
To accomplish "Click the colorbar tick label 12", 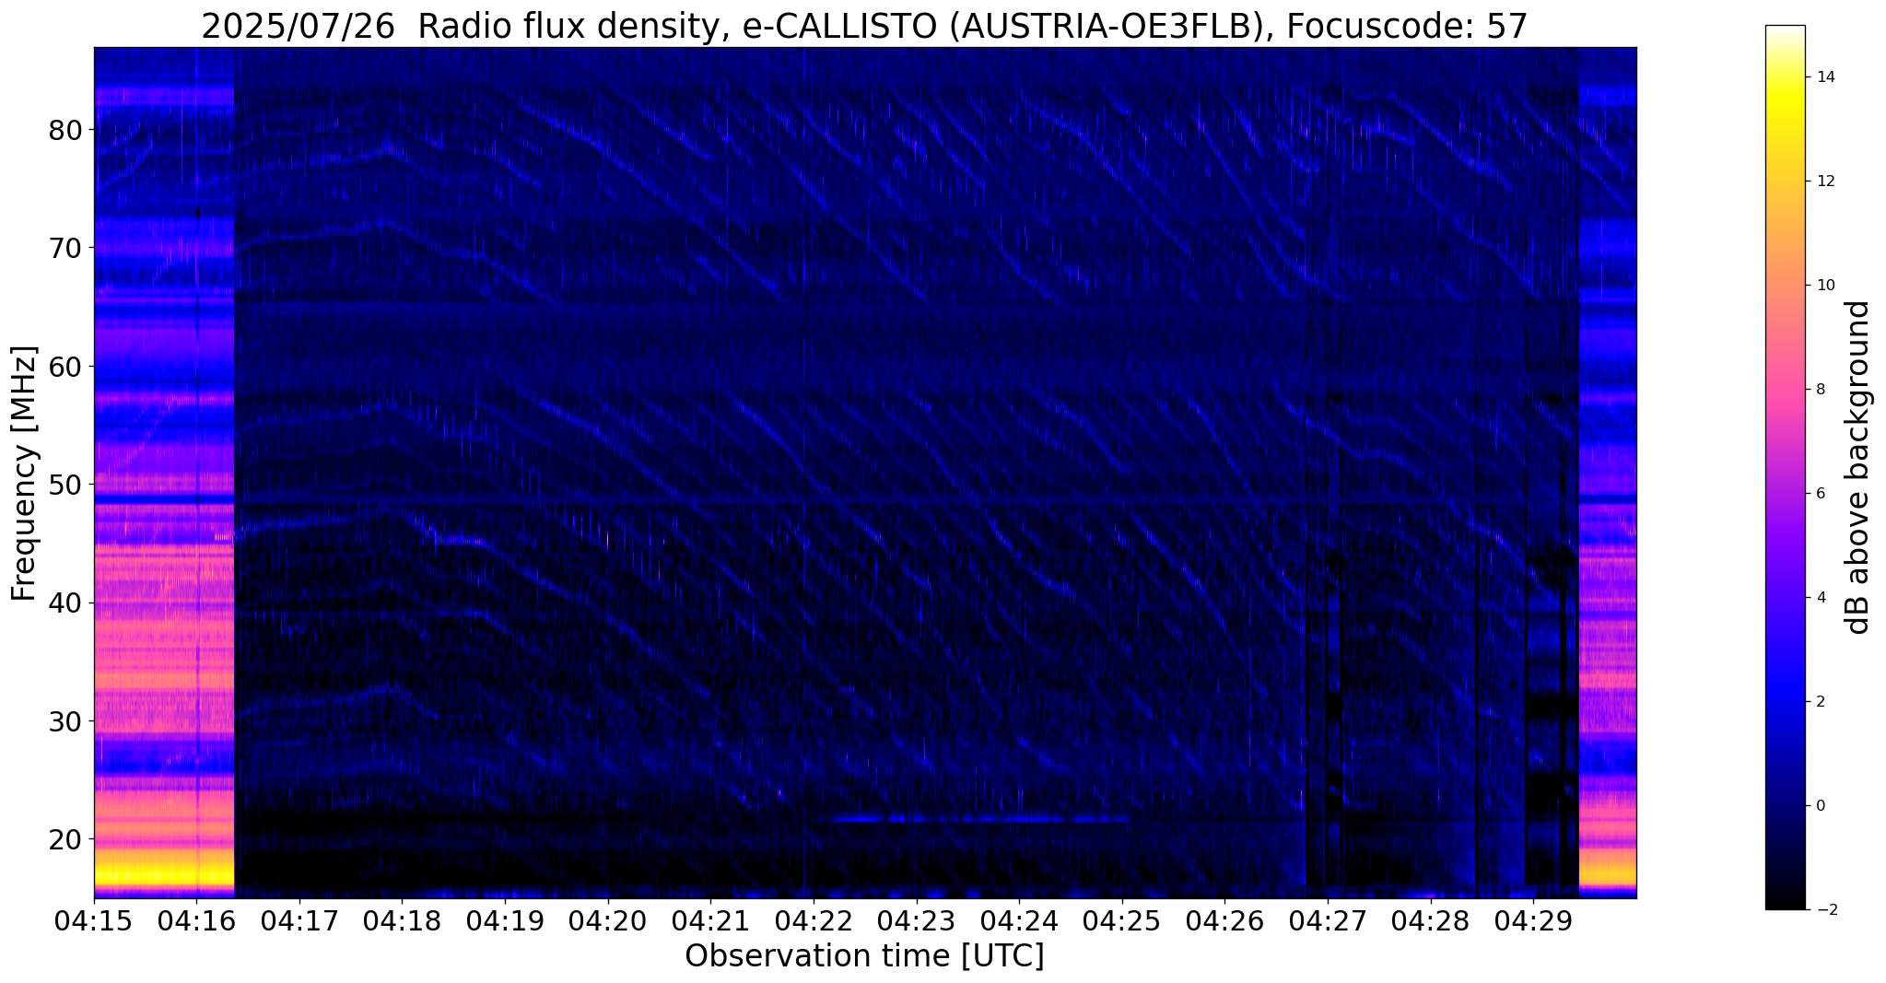I will [1824, 181].
